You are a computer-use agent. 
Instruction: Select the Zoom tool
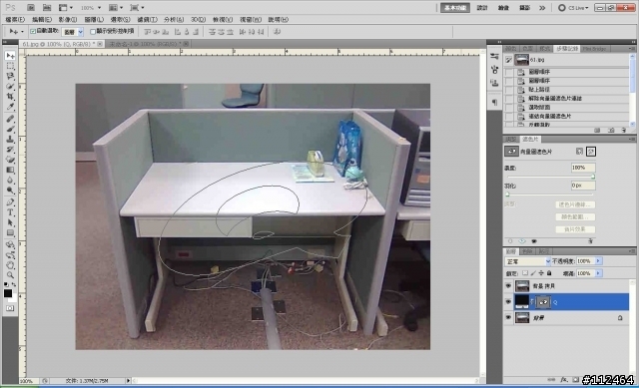[x=10, y=275]
